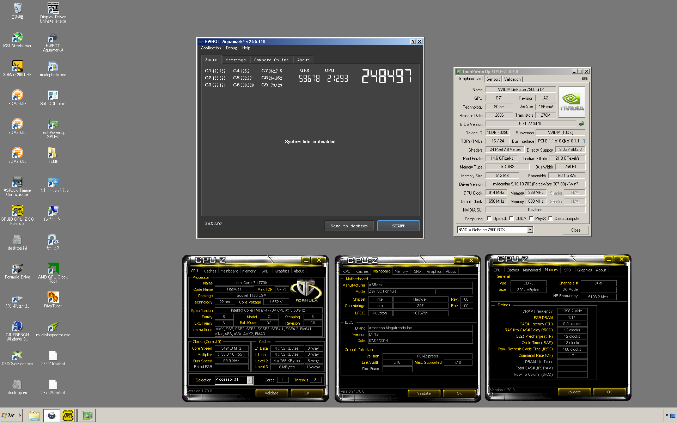Expand Processor #1 selection dropdown in CPU-Z
Viewport: 677px width, 423px height.
pos(250,380)
